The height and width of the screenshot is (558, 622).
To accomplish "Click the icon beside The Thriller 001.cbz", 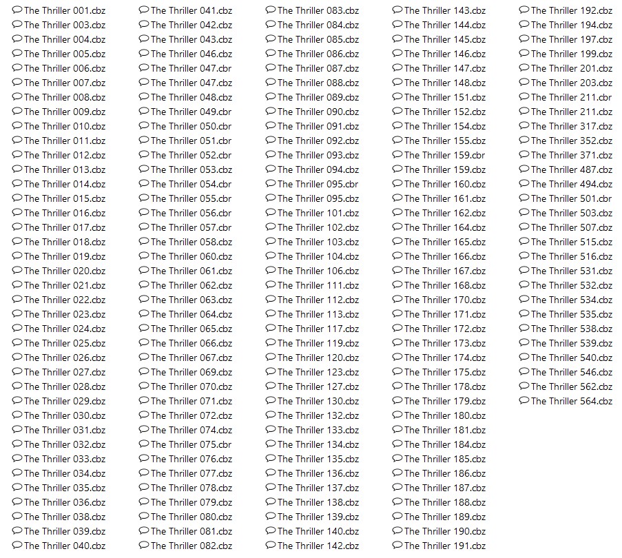I will click(x=17, y=10).
